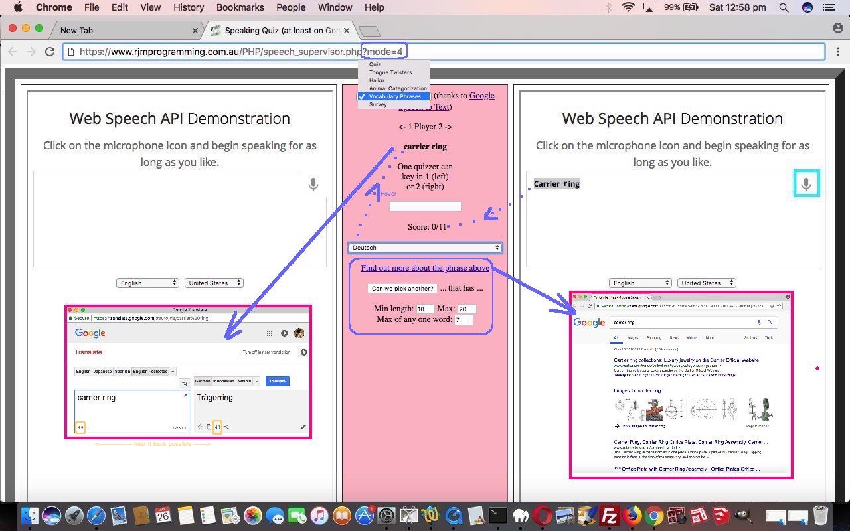Open the United States region dropdown

click(214, 282)
